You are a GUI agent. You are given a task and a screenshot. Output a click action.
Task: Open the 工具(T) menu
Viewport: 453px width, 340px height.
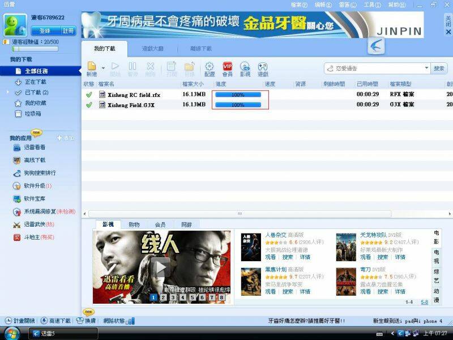pyautogui.click(x=373, y=5)
